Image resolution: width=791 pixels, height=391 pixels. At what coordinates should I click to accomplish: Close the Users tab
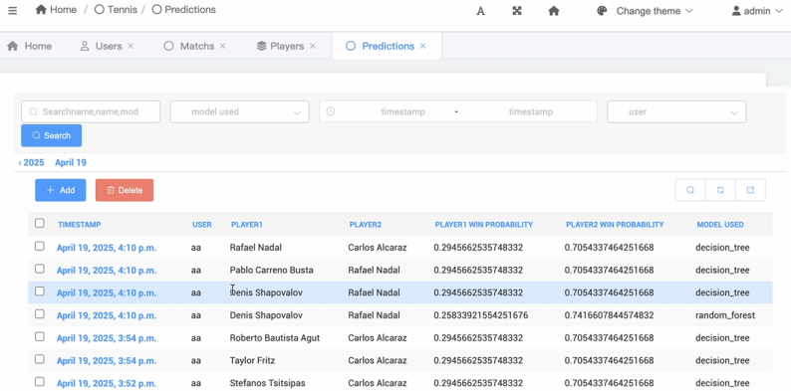tap(131, 46)
